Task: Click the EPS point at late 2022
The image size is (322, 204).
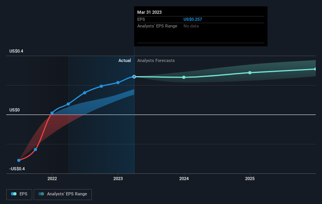Action: [101, 86]
